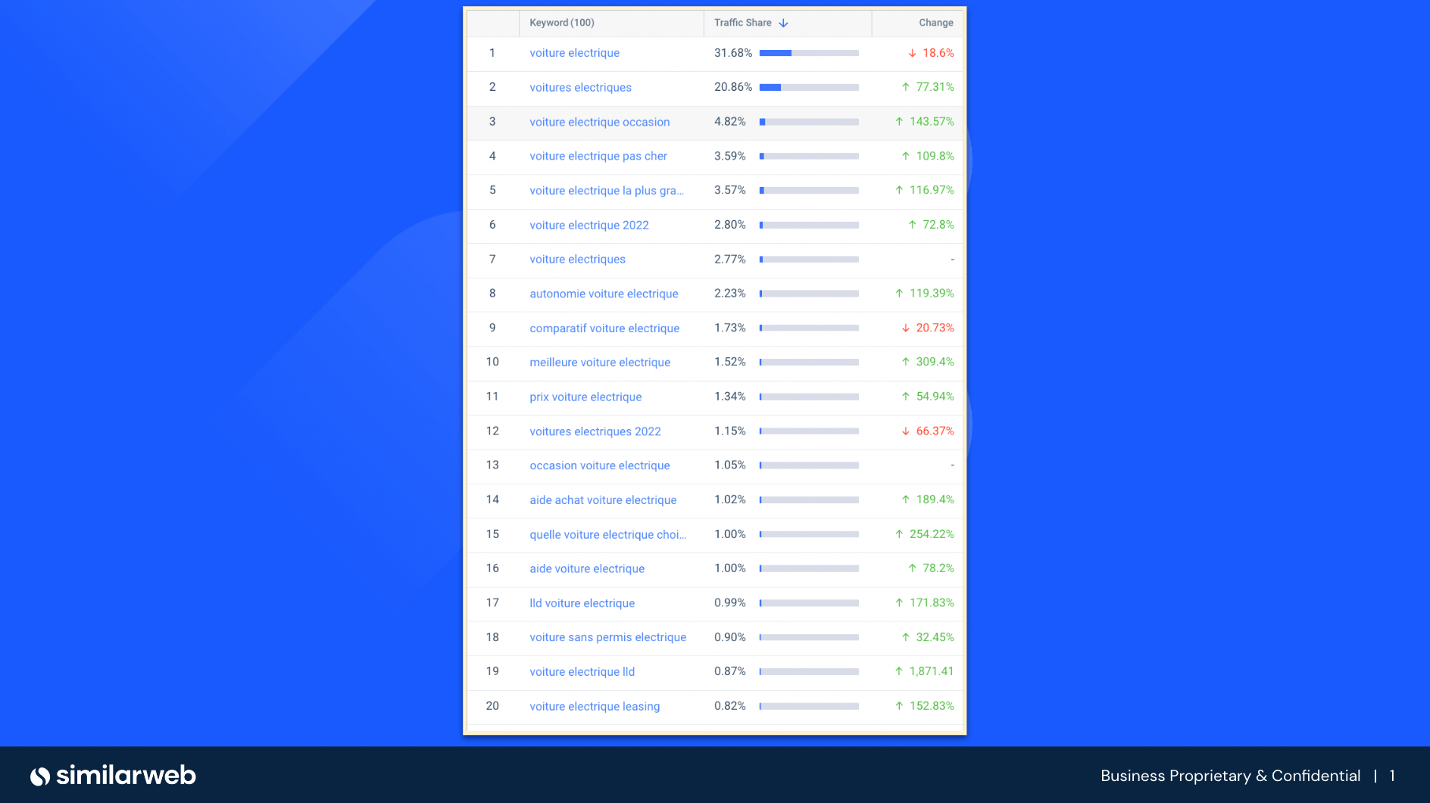Sort by the Change column header
The width and height of the screenshot is (1430, 803).
935,23
